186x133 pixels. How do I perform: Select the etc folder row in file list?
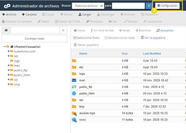click(128, 67)
